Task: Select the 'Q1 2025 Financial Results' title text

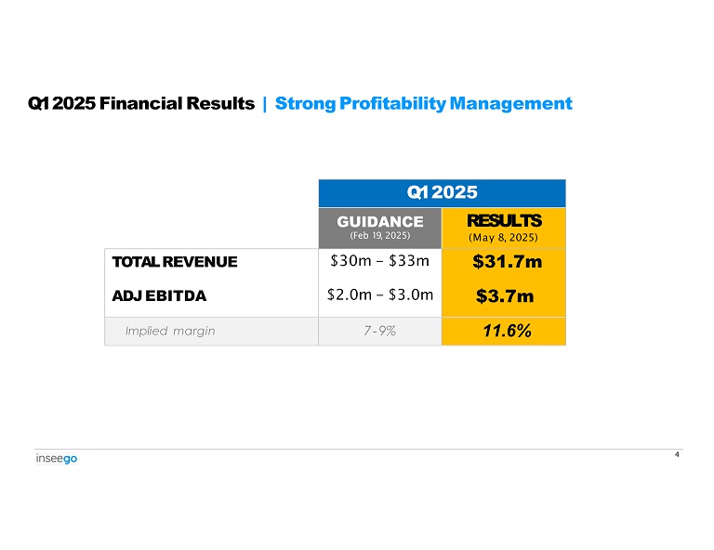Action: click(141, 103)
